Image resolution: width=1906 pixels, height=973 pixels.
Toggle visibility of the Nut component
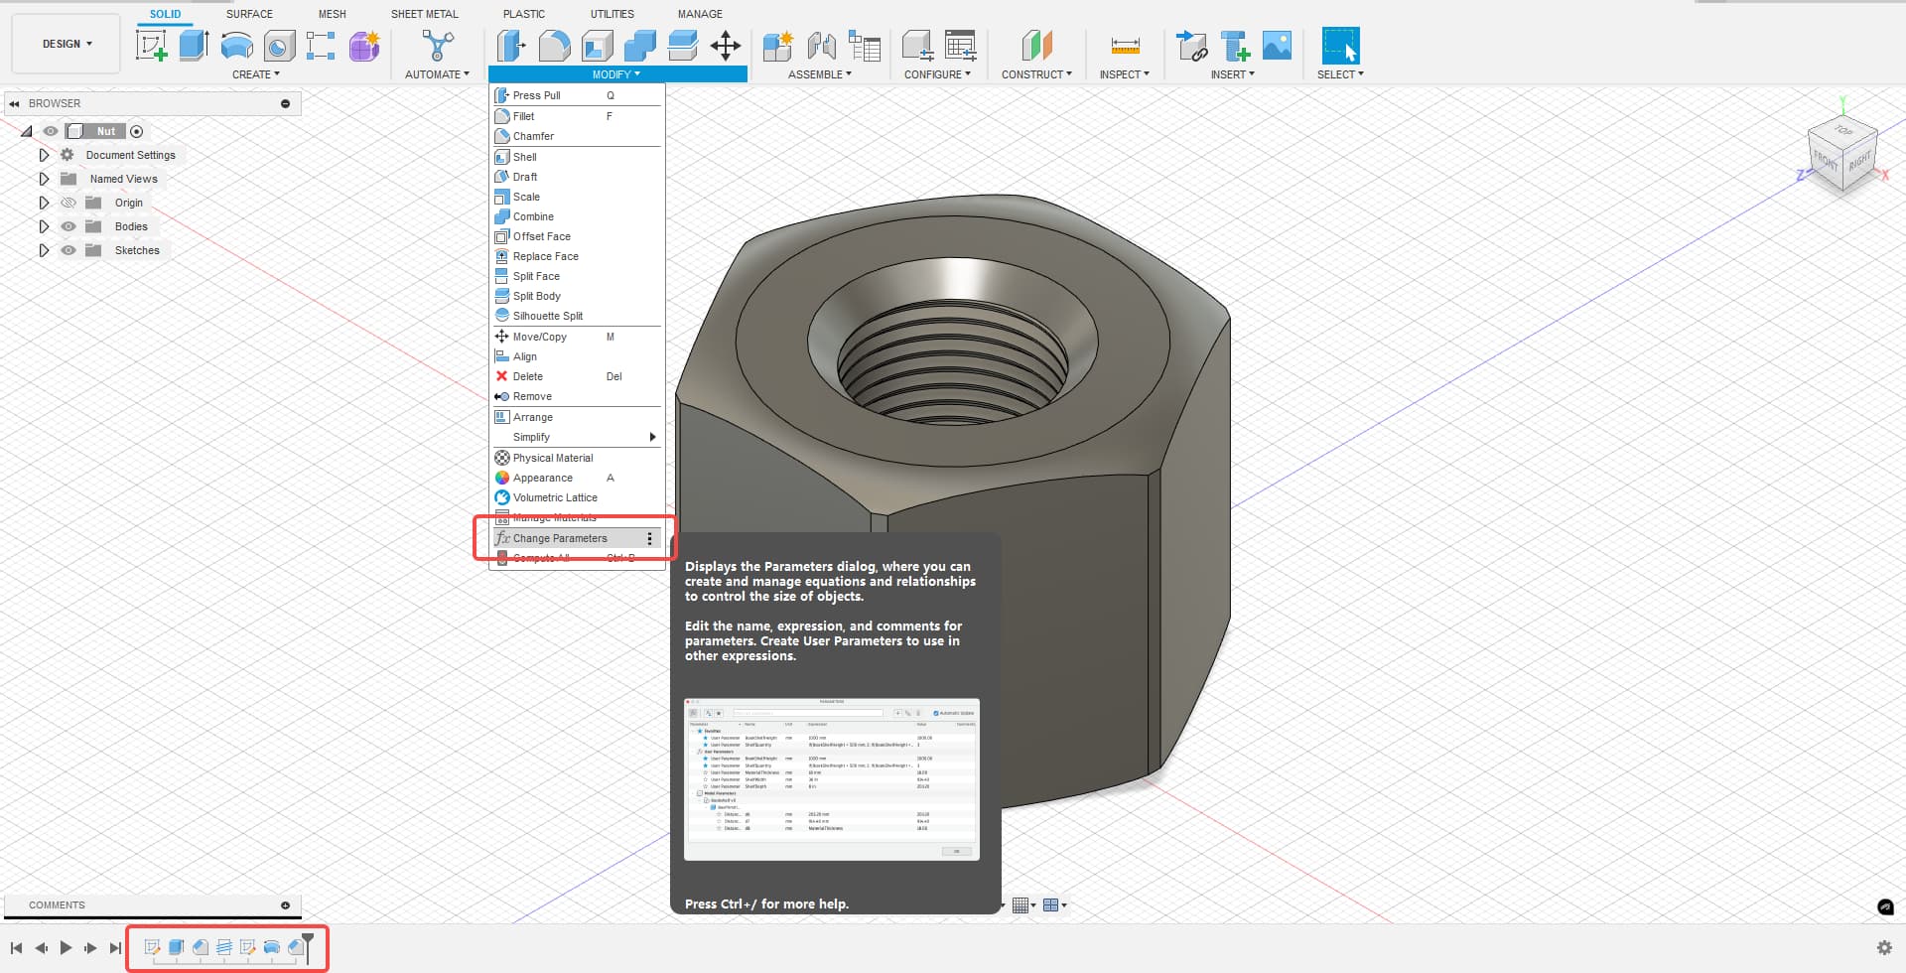(51, 131)
